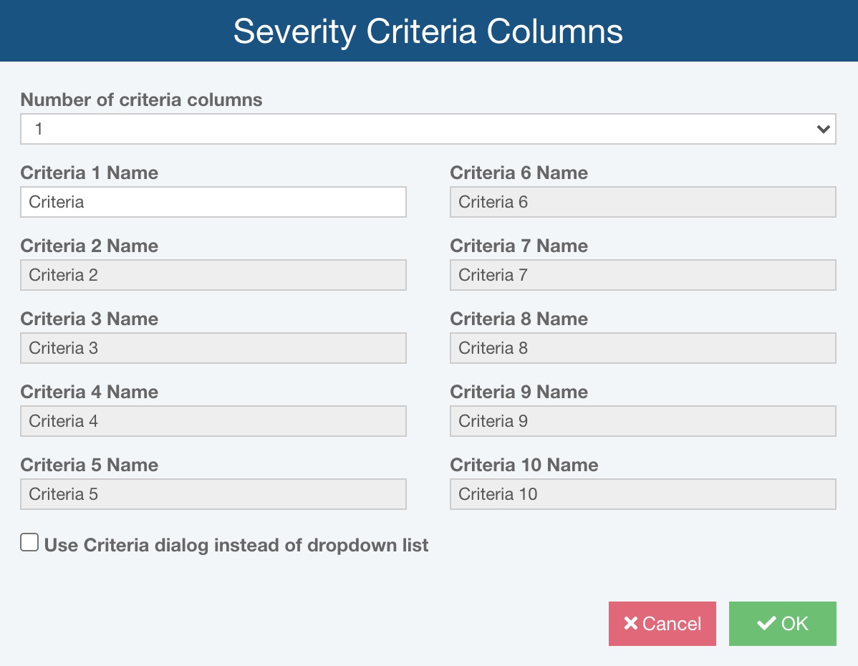
Task: Focus the Criteria 1 Name text field
Action: click(213, 202)
